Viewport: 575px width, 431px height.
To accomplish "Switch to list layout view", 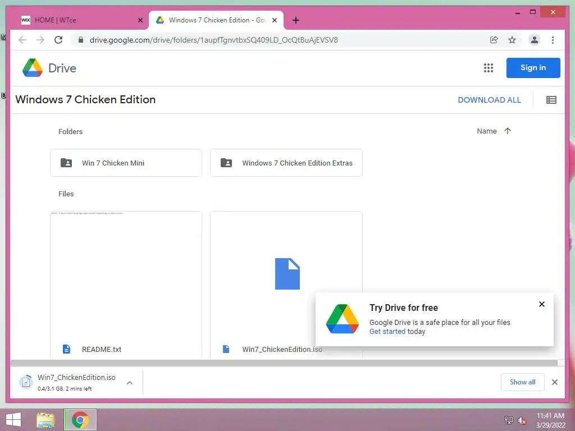I will [551, 100].
